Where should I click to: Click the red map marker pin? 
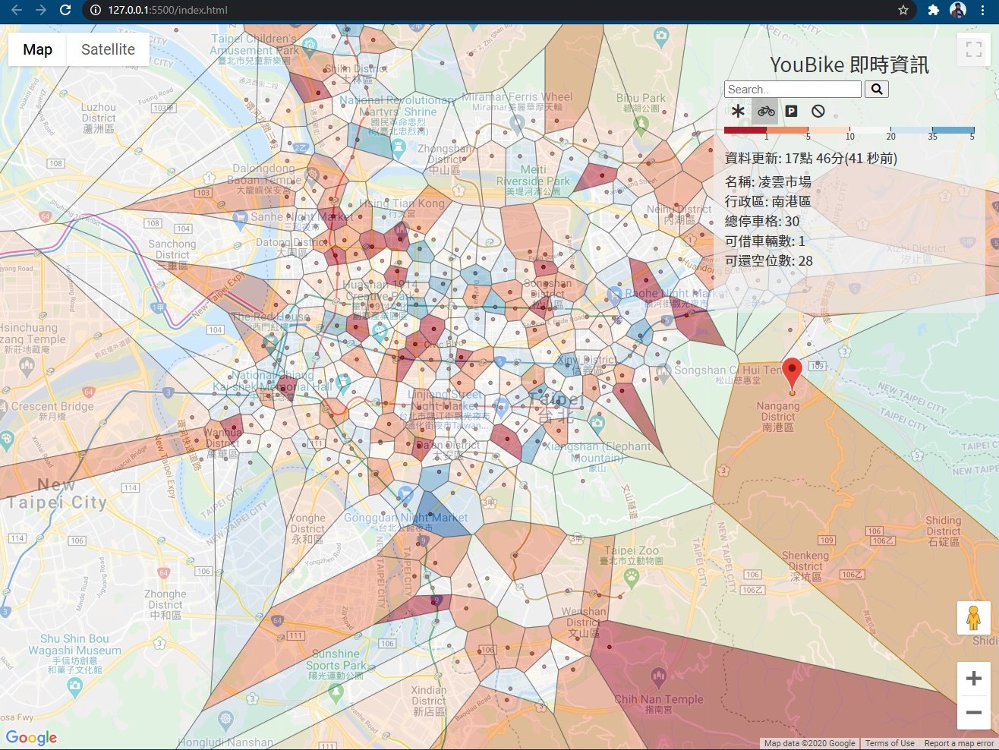pos(792,374)
